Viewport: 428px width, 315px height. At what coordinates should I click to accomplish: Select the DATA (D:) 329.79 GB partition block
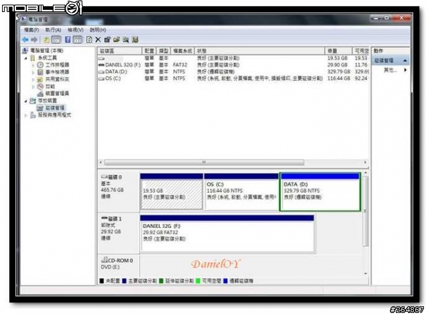point(320,192)
